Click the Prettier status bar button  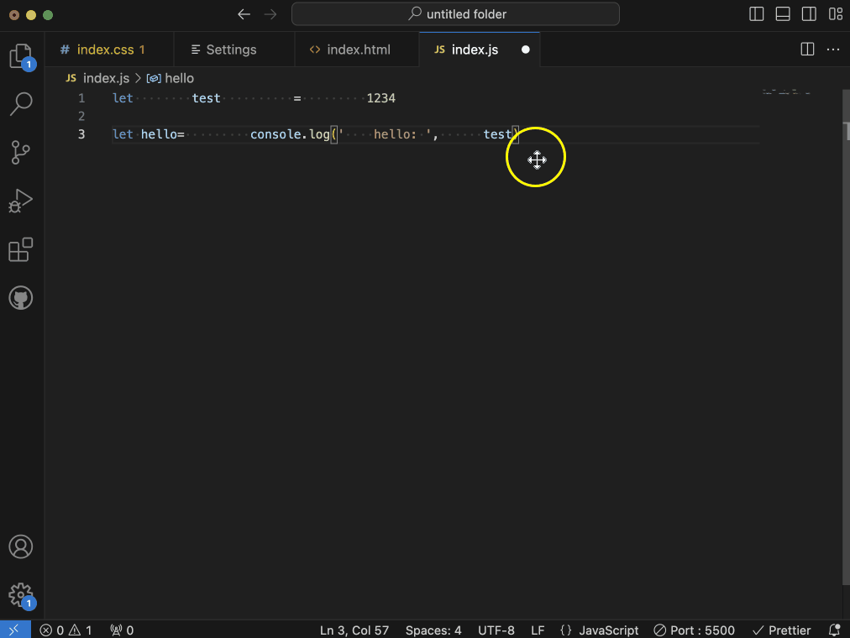781,630
